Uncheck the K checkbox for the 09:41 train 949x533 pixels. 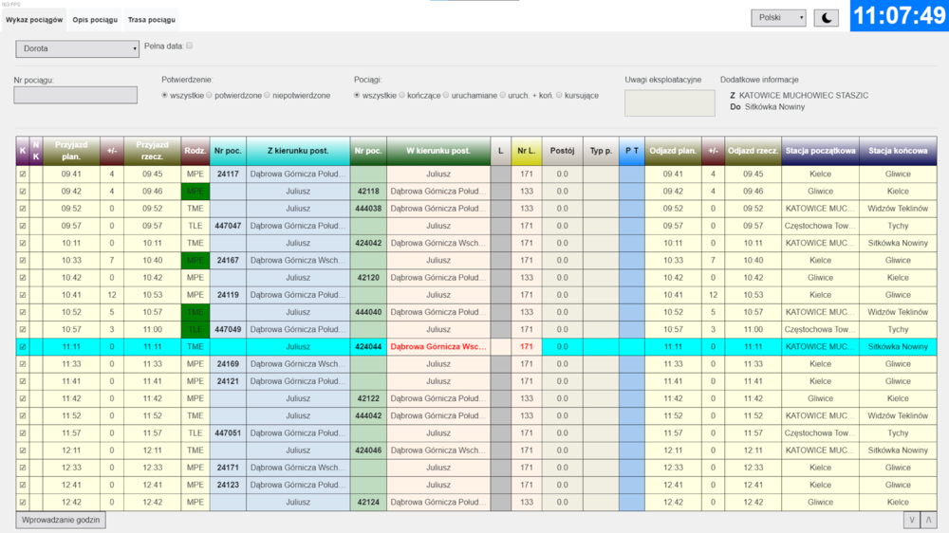(22, 175)
